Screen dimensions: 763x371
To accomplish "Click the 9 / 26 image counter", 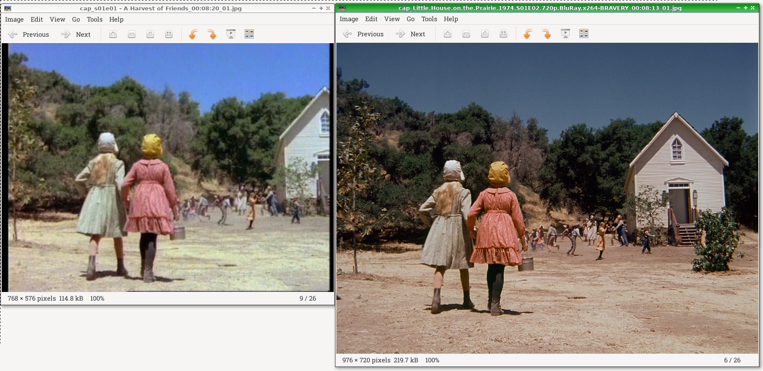I will 308,298.
